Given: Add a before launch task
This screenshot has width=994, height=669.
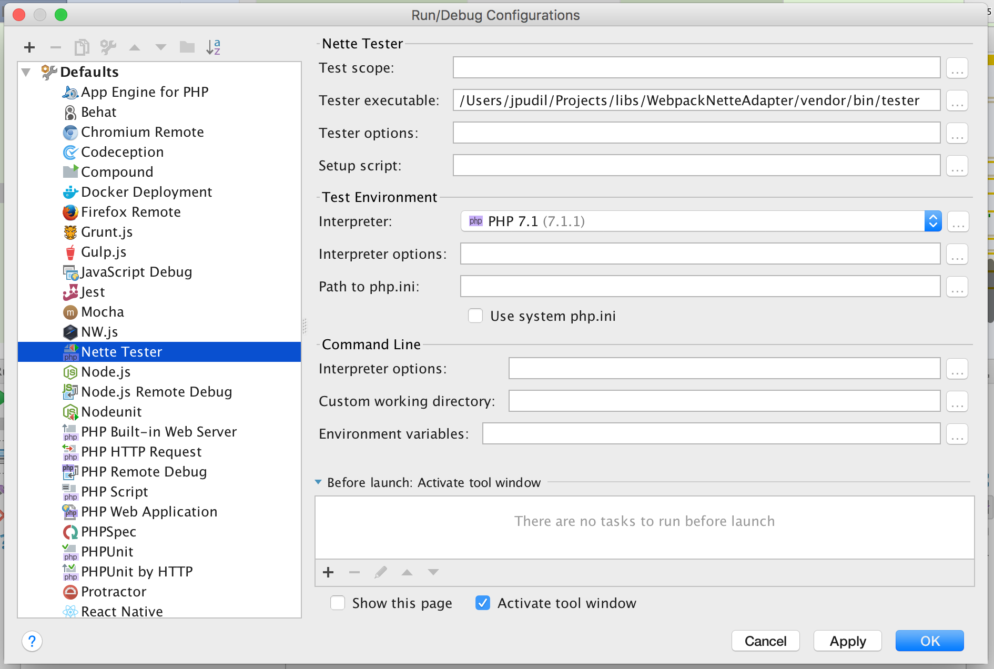Looking at the screenshot, I should point(328,572).
